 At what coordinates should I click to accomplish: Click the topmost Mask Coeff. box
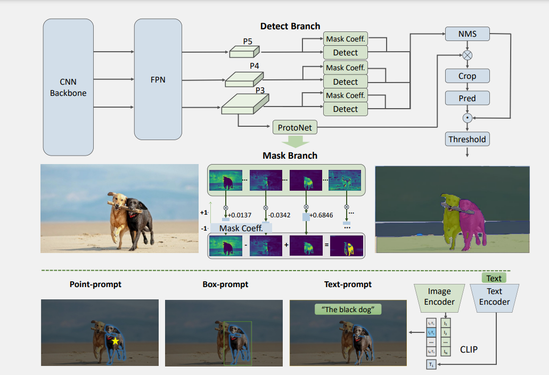[345, 38]
